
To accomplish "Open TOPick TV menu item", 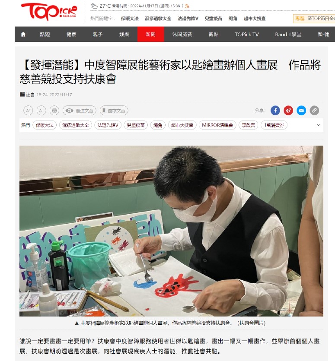I will pyautogui.click(x=247, y=34).
